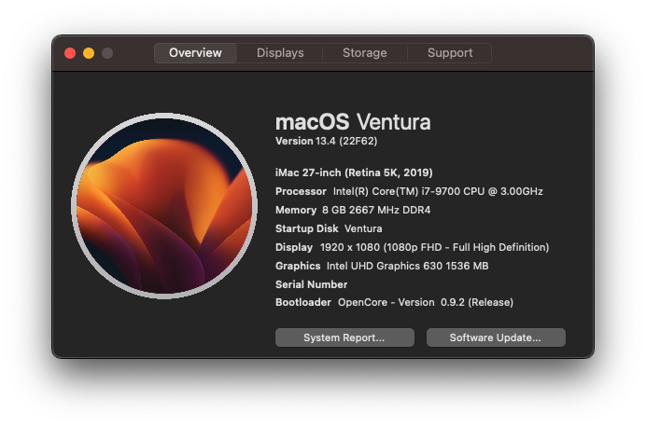The height and width of the screenshot is (427, 646).
Task: Open System Report
Action: pyautogui.click(x=344, y=337)
